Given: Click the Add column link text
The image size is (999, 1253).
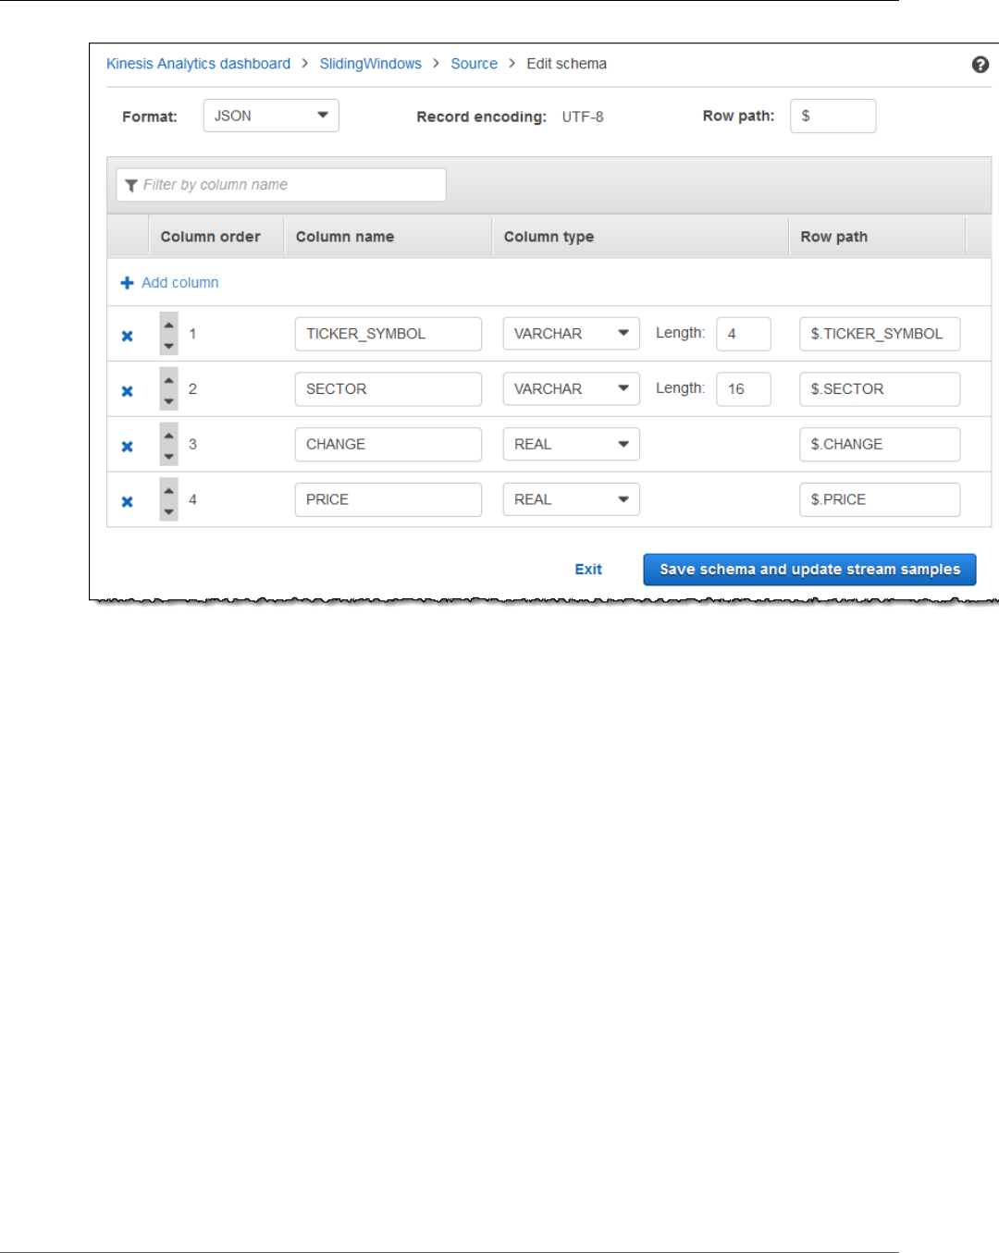Looking at the screenshot, I should (x=180, y=283).
